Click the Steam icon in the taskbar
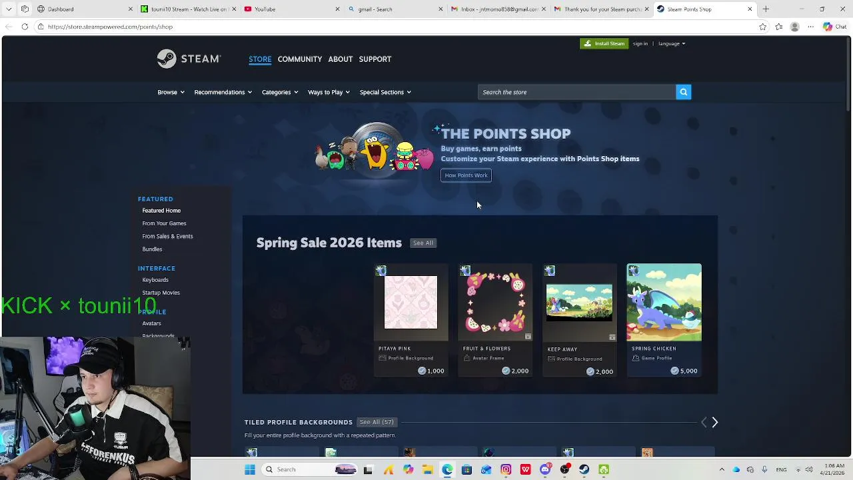Image resolution: width=853 pixels, height=480 pixels. [584, 469]
